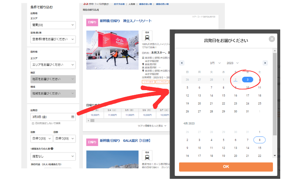
Task: Select March 16 in calendar
Action: pos(235,96)
